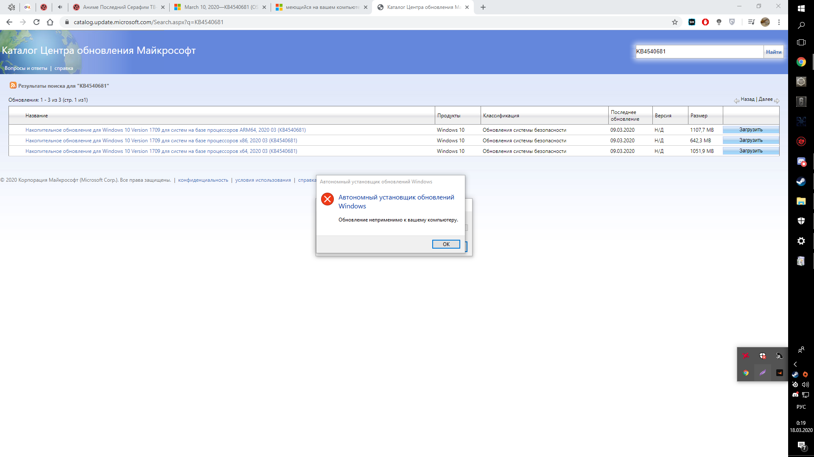Open the Chrome profile avatar

point(765,22)
